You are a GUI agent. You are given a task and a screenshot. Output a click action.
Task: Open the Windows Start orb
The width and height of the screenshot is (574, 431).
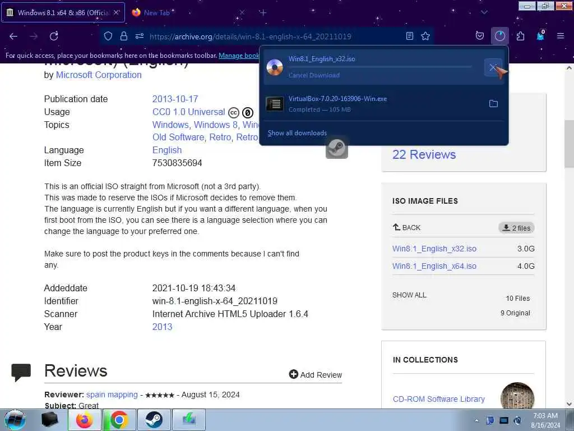[15, 420]
